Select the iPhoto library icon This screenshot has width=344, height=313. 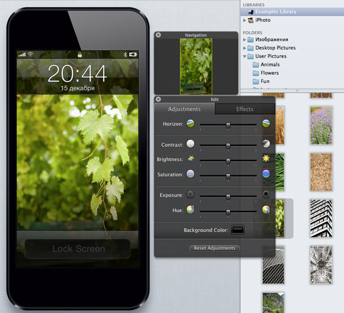[250, 20]
